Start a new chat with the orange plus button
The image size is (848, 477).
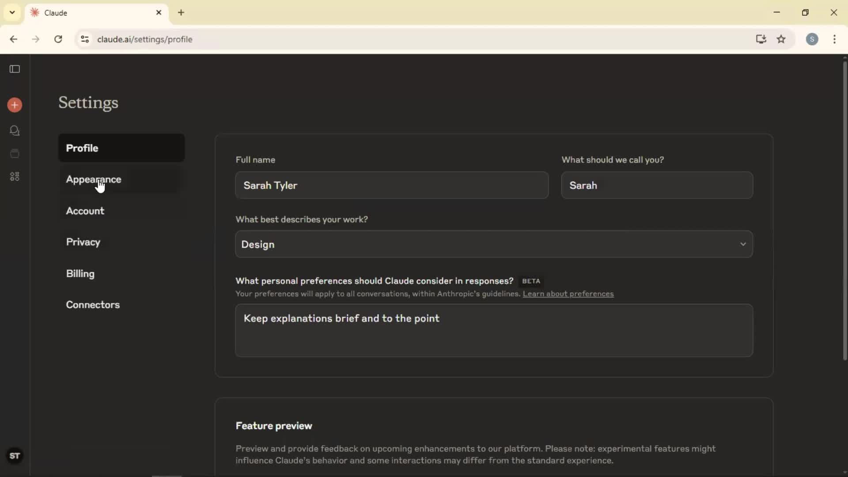(15, 105)
